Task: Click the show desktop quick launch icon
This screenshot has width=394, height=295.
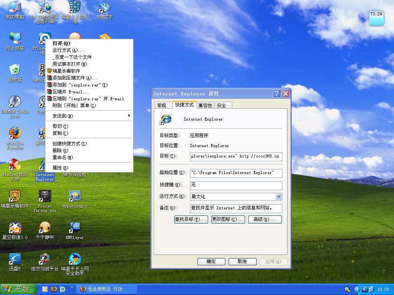Action: point(45,289)
